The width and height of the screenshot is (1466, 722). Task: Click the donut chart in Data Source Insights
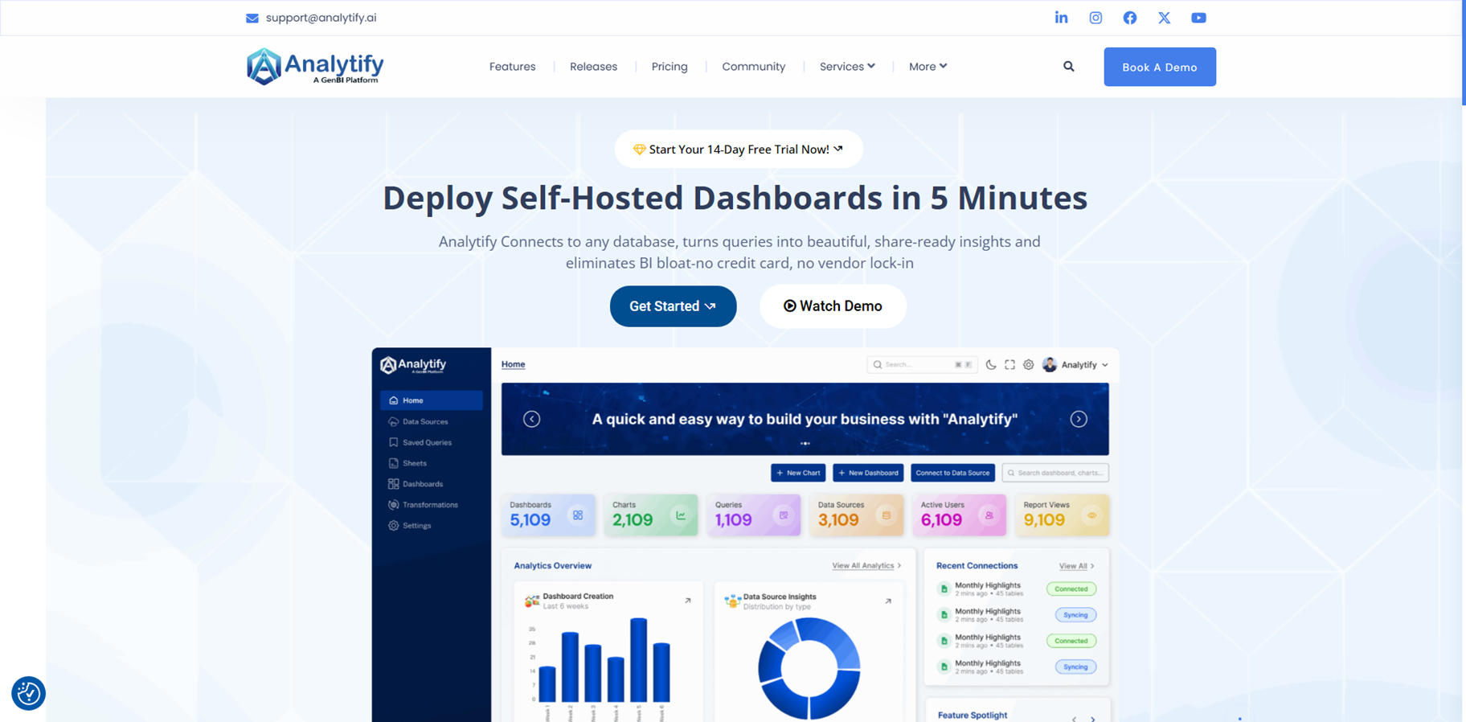click(809, 667)
